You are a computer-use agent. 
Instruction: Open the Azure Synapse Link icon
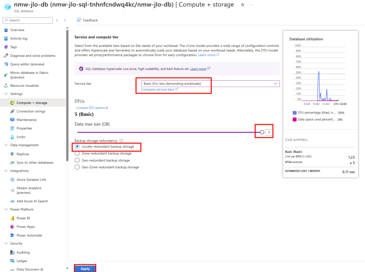tap(12, 180)
